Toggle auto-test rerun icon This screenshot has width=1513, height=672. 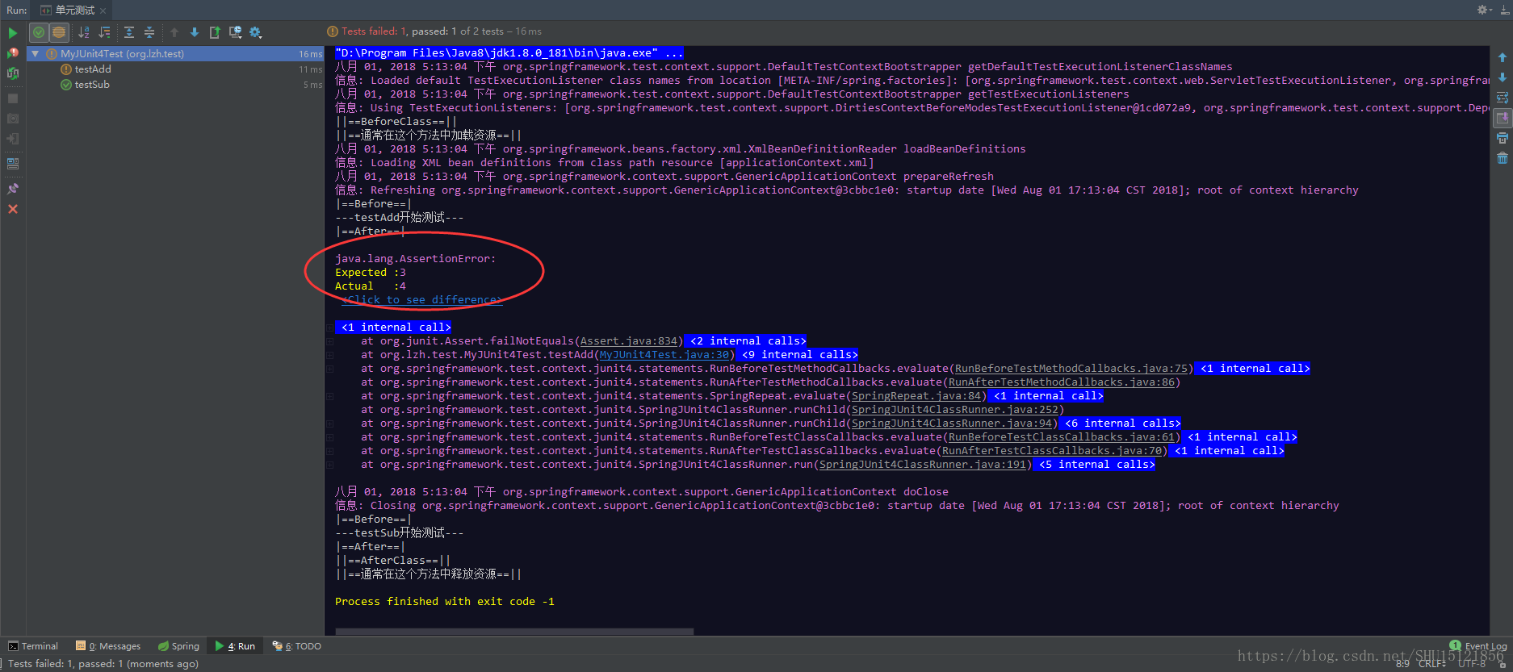pos(13,73)
